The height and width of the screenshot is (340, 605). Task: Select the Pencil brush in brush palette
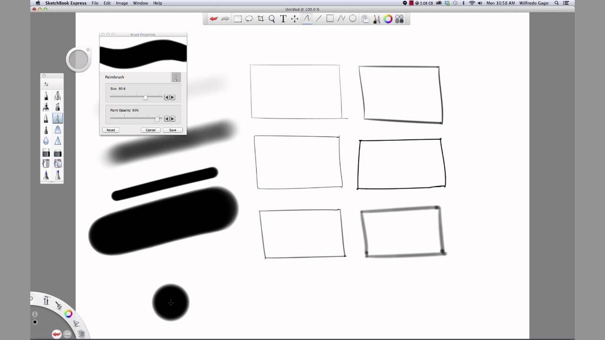[x=46, y=96]
